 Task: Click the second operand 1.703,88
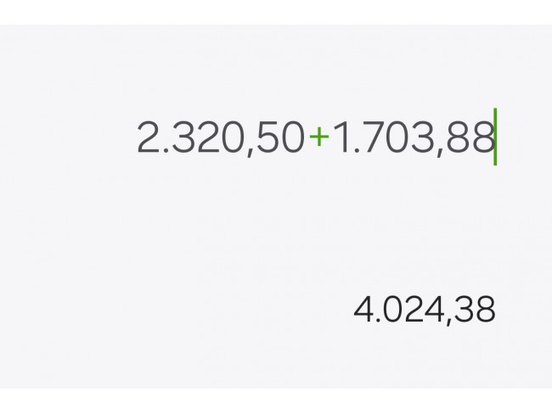[410, 138]
